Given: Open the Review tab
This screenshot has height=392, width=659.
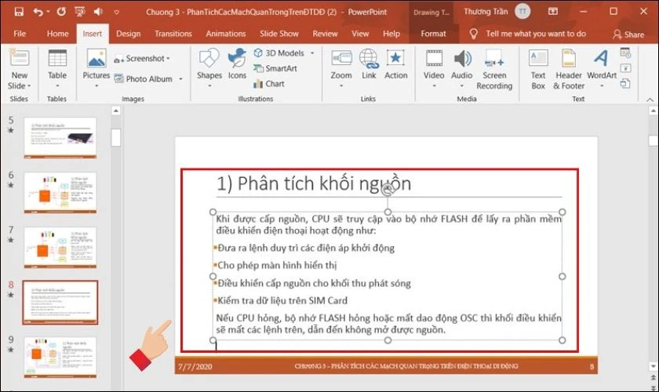Looking at the screenshot, I should 325,34.
